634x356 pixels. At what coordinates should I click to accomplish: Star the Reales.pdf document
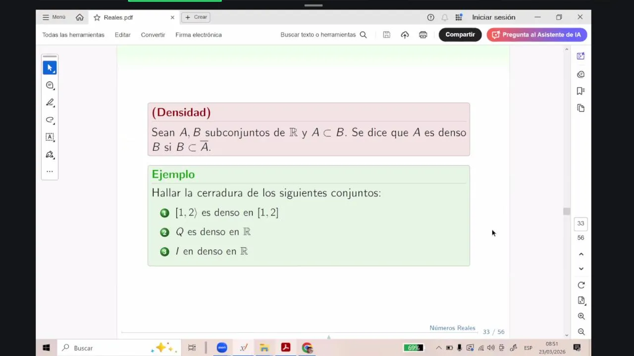[97, 17]
